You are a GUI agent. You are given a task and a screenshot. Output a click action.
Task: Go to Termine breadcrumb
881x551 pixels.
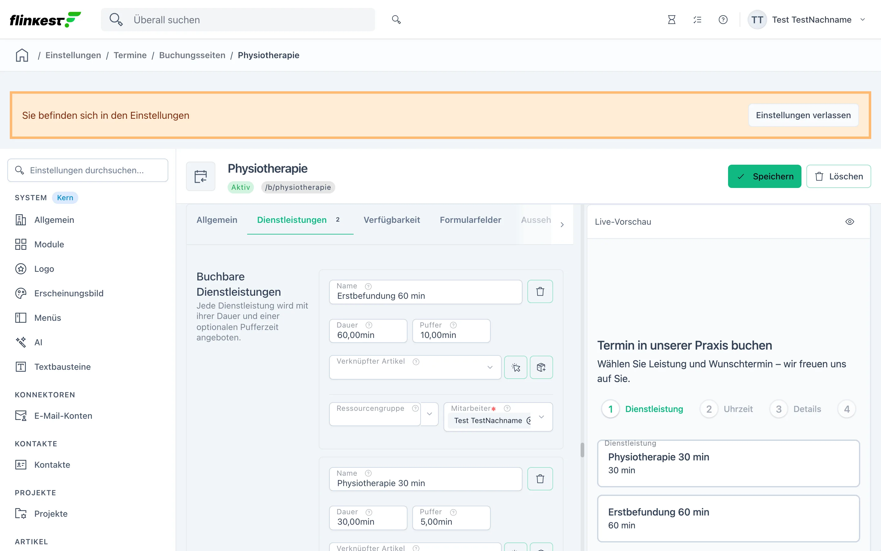click(x=130, y=55)
